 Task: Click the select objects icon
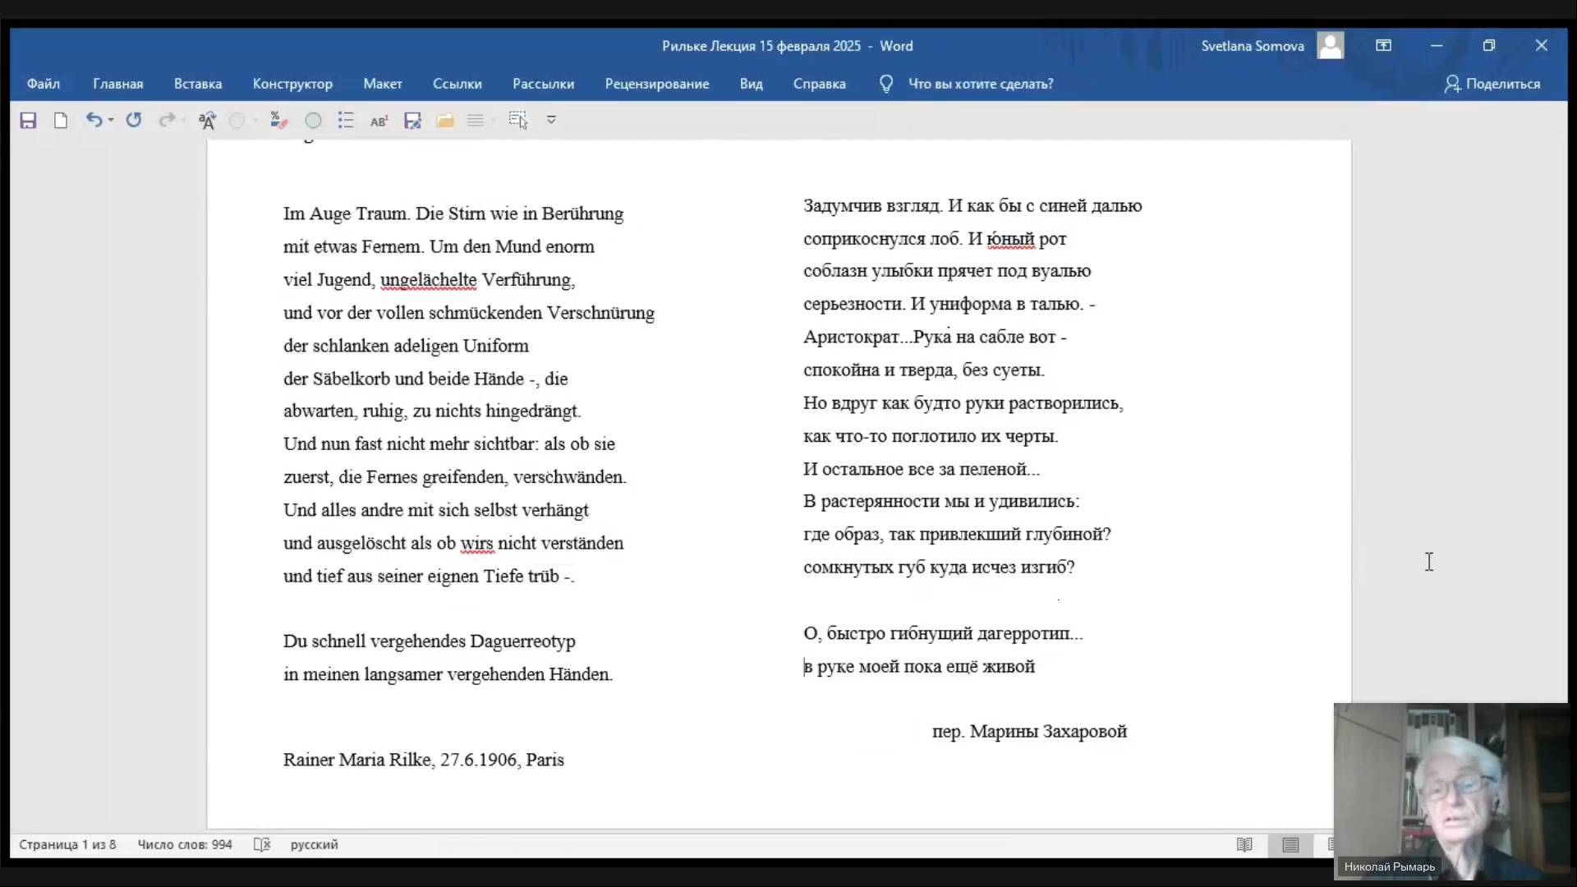517,121
